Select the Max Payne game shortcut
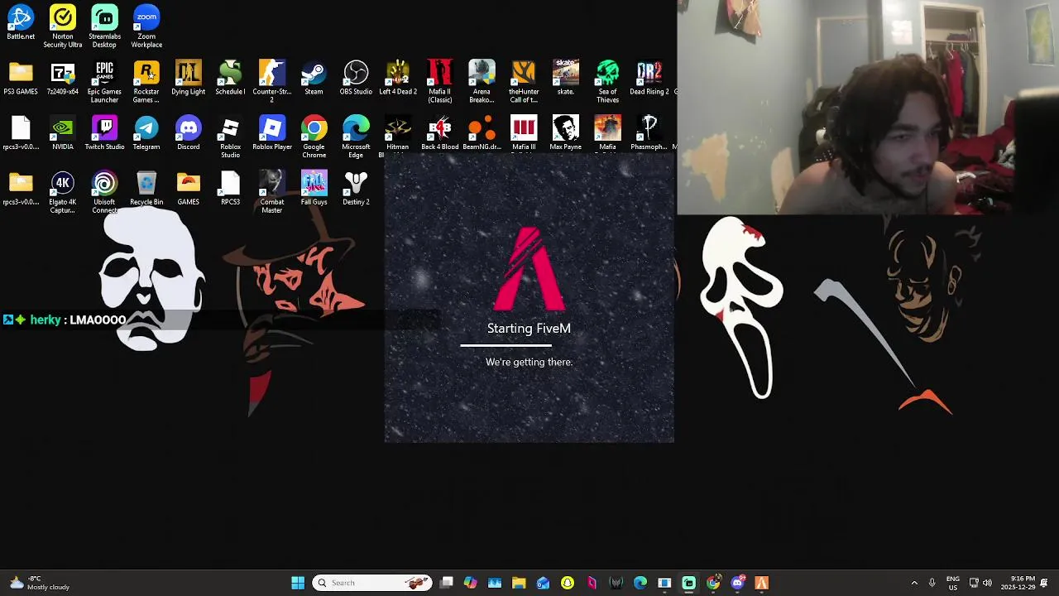This screenshot has height=596, width=1059. pos(565,133)
